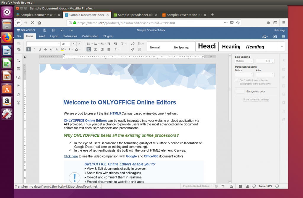Open Show advanced settings link
303x198 pixels.
click(256, 100)
